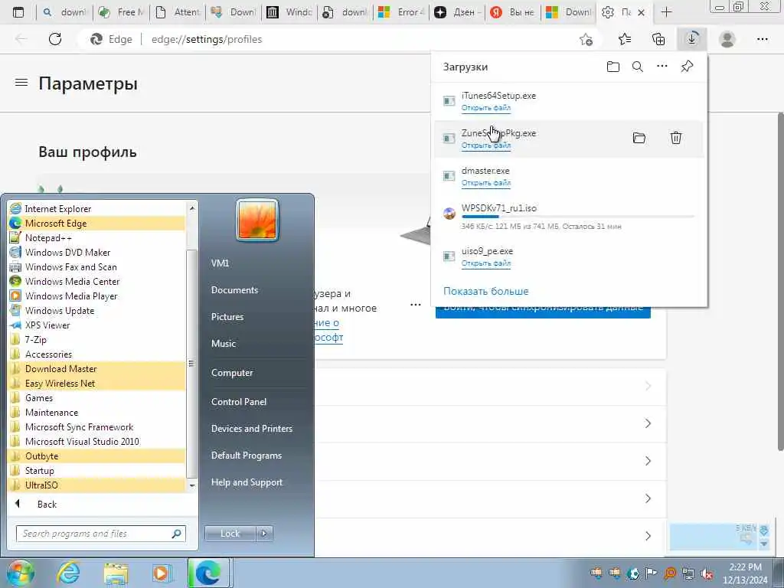Refresh the current page
Viewport: 784px width, 588px height.
[55, 39]
